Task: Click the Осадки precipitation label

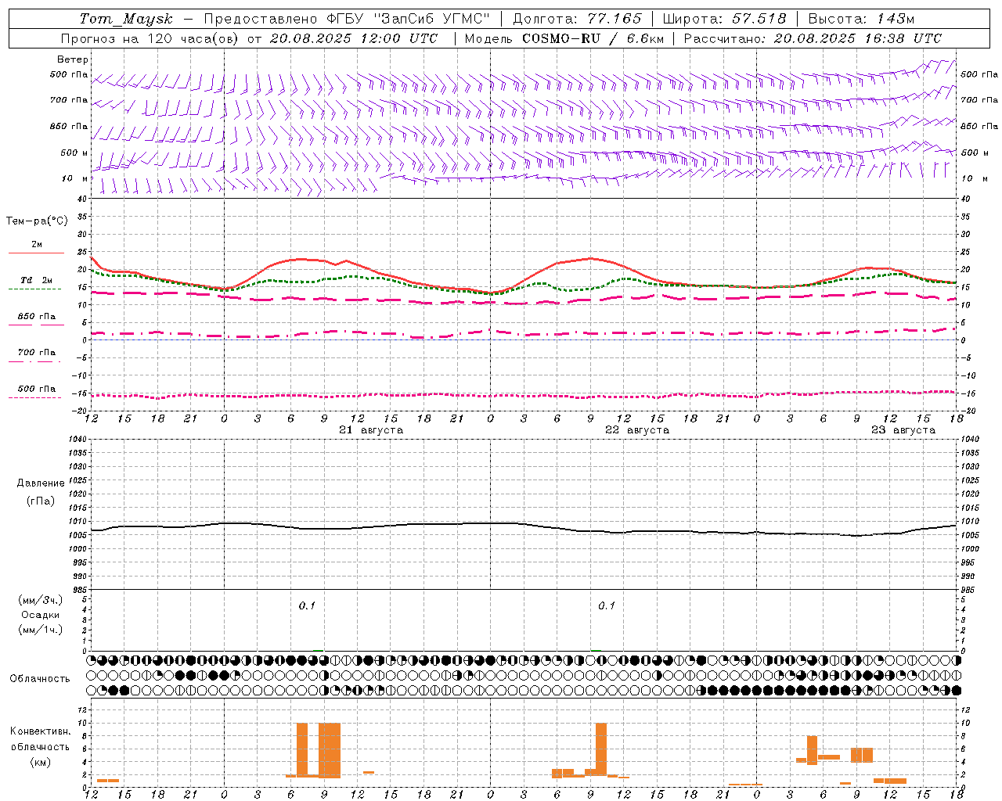Action: [41, 615]
